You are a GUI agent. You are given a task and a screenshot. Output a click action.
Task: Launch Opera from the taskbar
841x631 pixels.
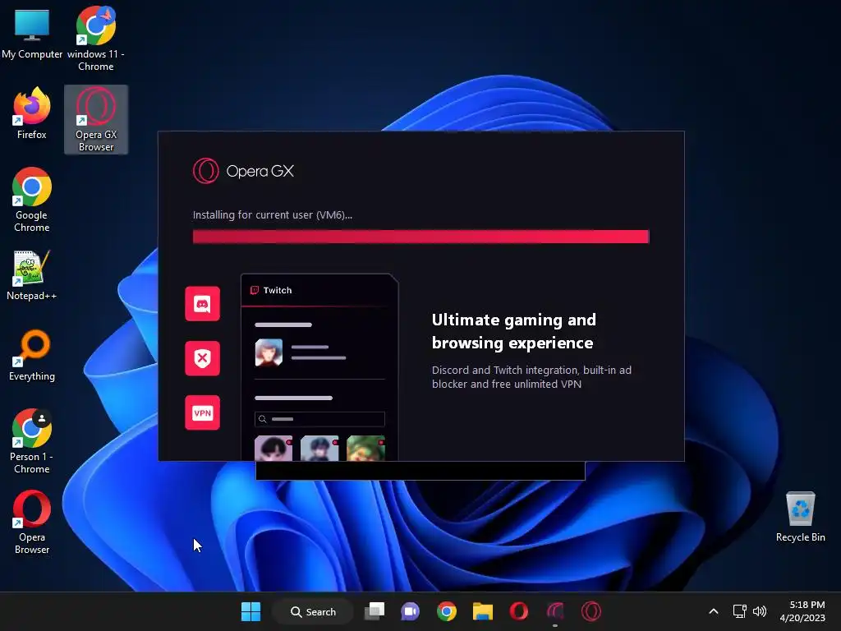coord(519,611)
